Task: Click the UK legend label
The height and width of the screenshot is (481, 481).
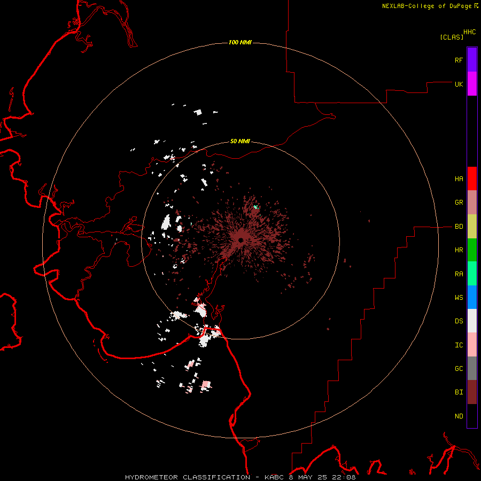Action: (x=459, y=84)
